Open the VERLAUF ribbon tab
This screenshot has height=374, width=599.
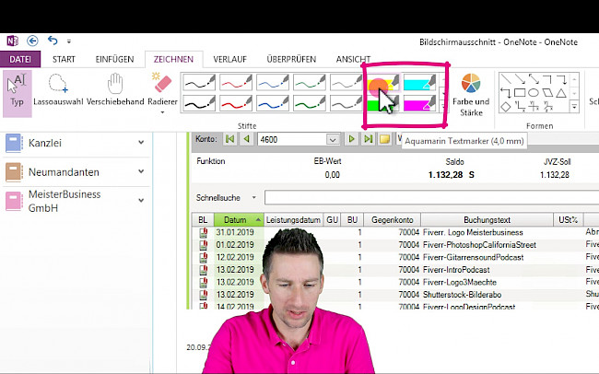(x=230, y=59)
